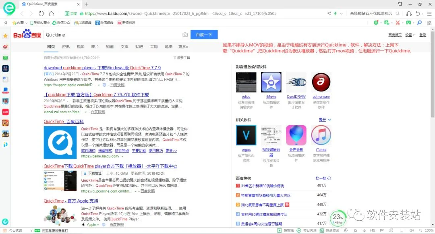Open a new tab with the plus button
Screen dimensions: 435x234
pyautogui.click(x=87, y=4)
